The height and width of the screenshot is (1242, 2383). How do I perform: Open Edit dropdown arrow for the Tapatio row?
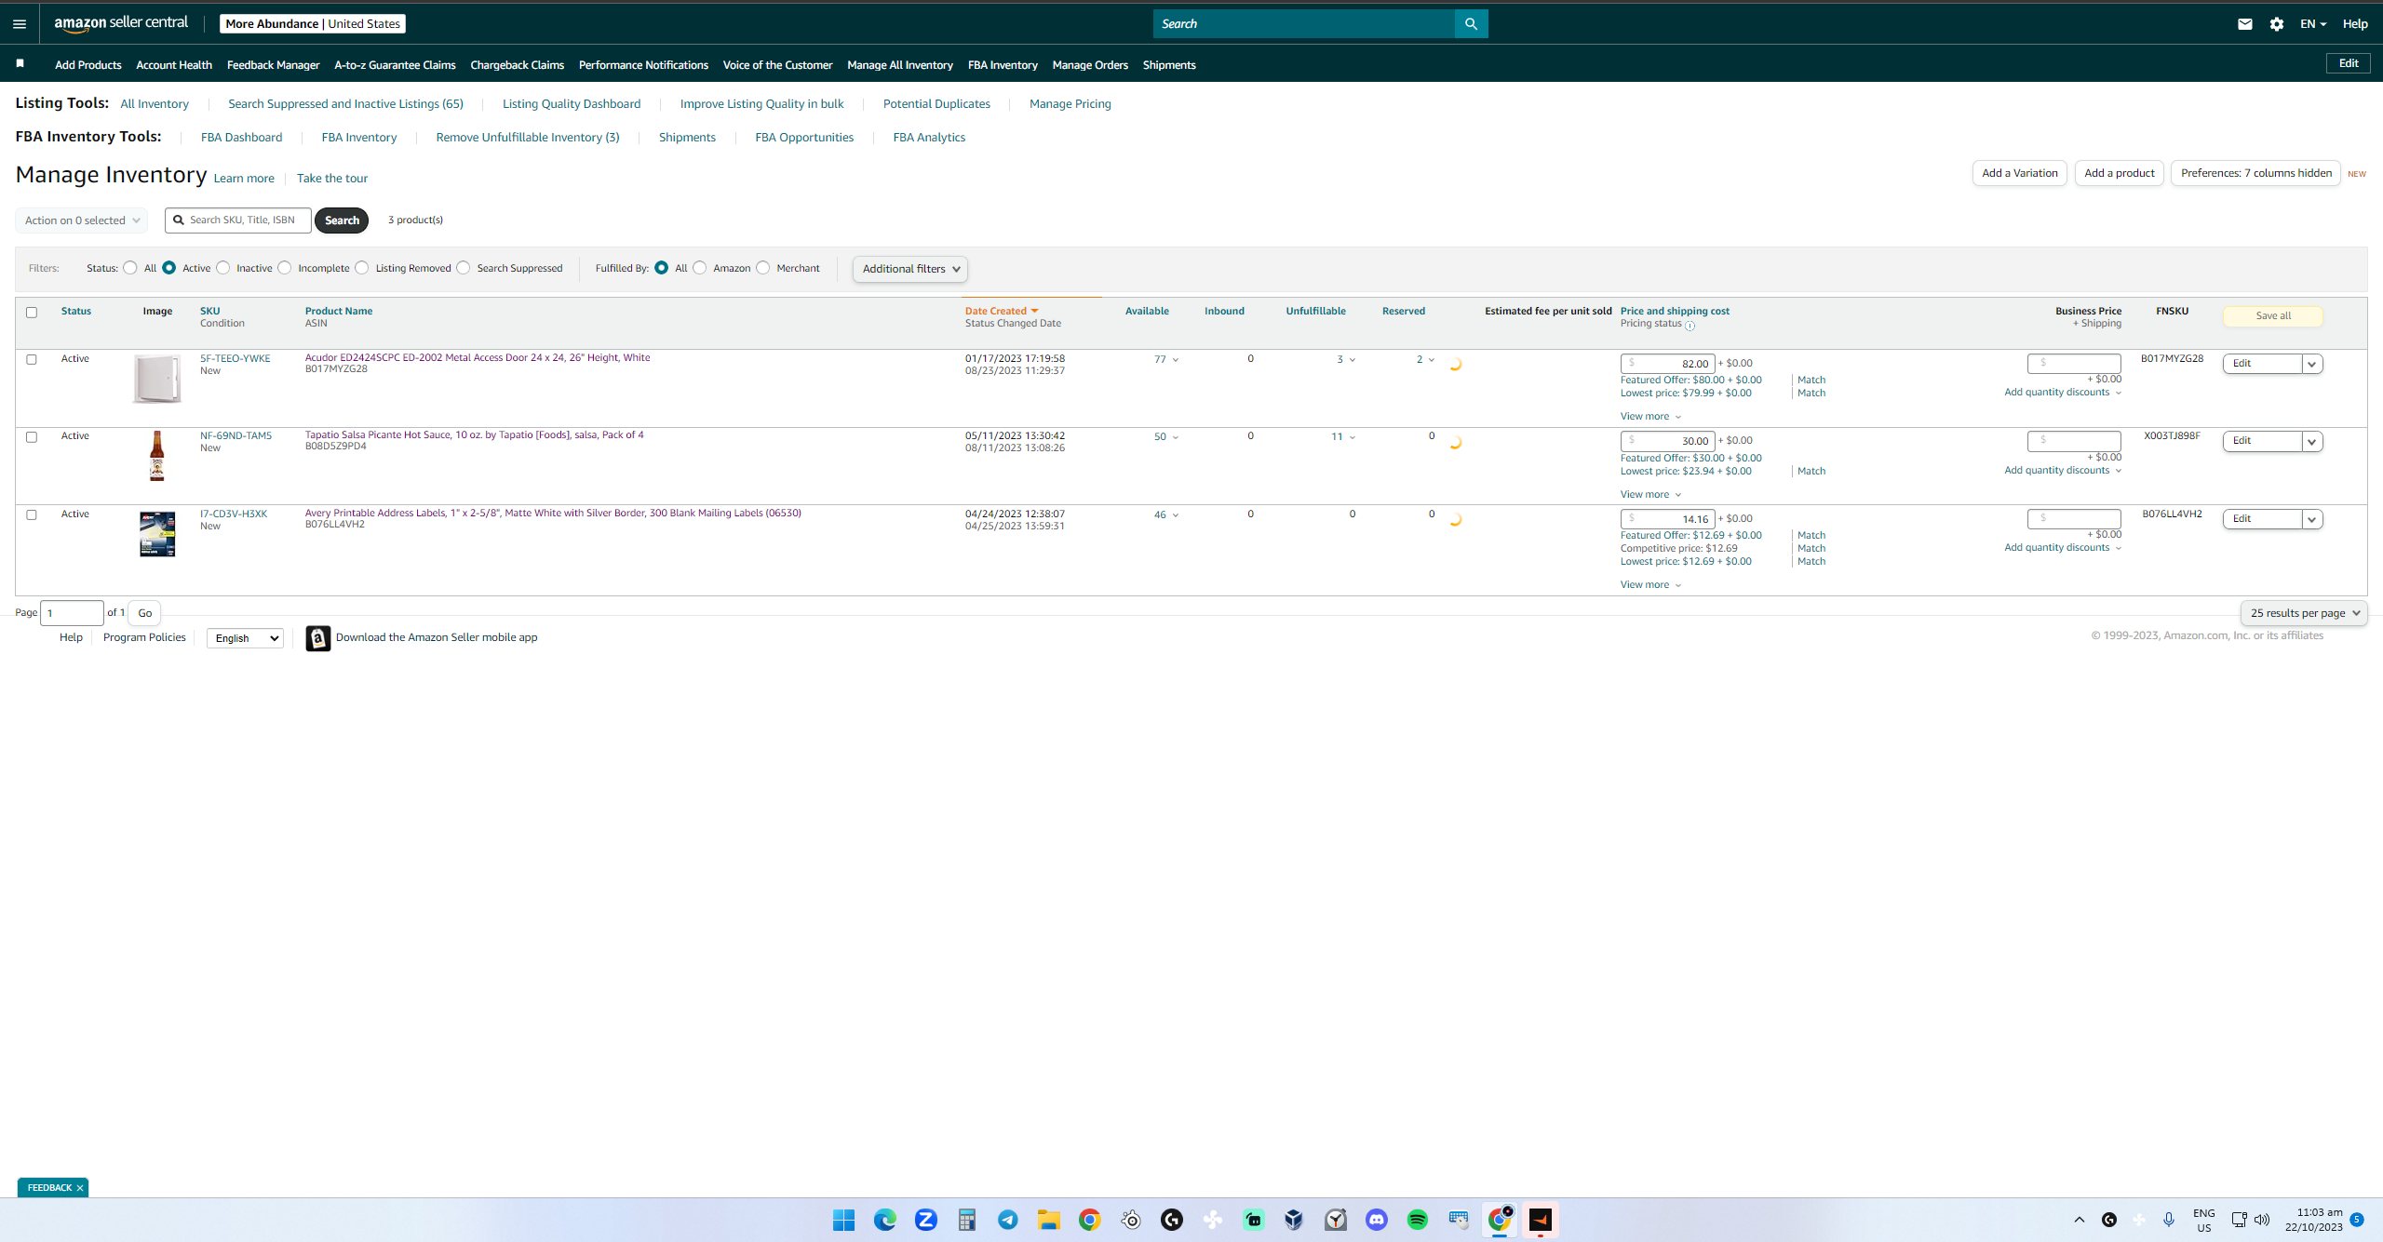tap(2312, 442)
